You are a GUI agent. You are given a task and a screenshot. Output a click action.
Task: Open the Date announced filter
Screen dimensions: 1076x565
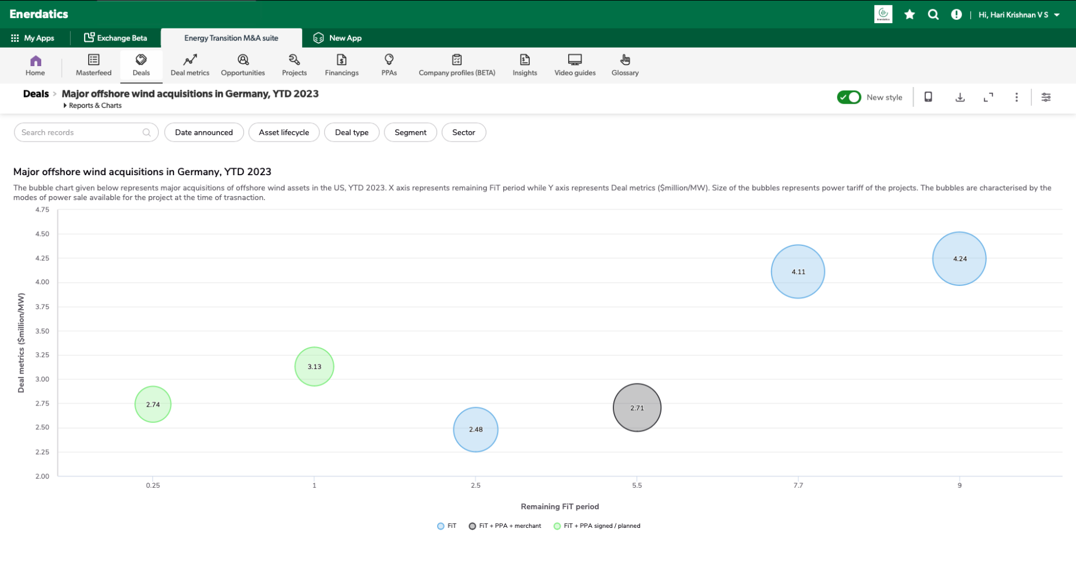(203, 132)
